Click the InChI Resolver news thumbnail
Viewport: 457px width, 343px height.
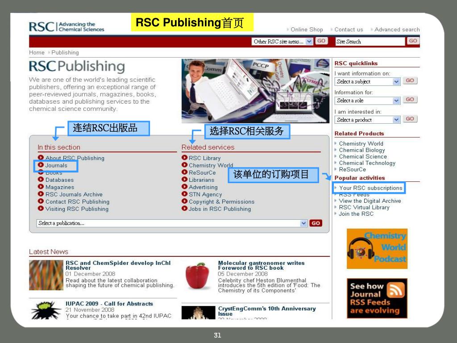pos(46,275)
